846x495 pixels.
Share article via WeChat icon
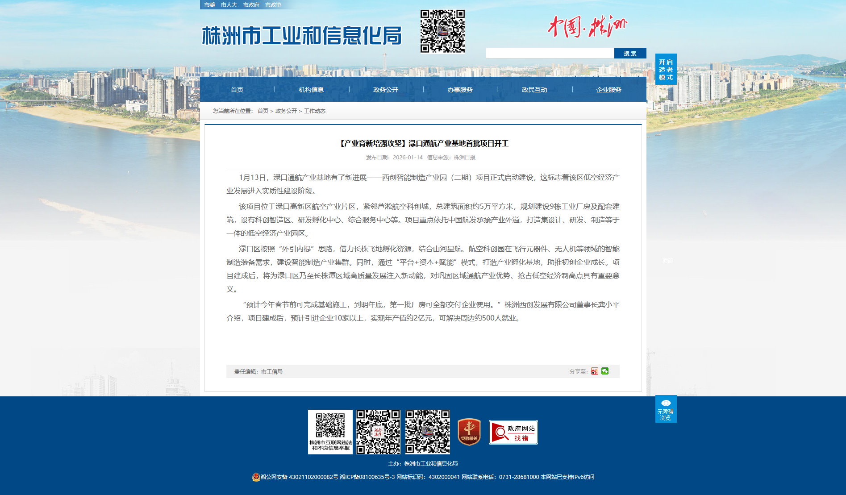click(x=605, y=371)
